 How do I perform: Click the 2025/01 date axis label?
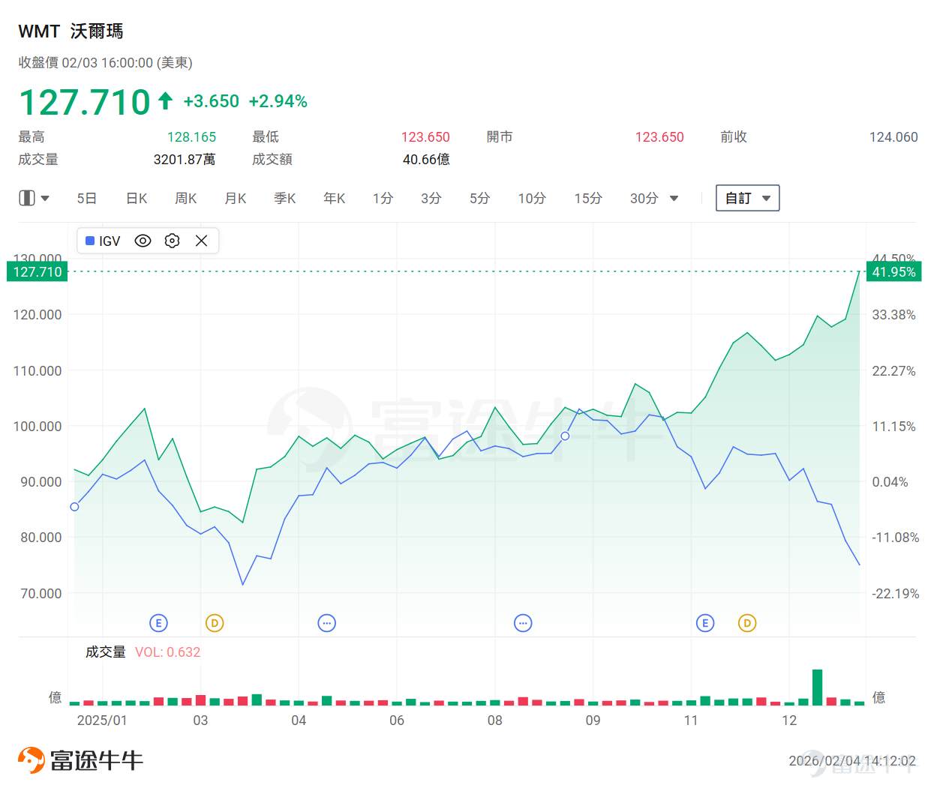[102, 721]
